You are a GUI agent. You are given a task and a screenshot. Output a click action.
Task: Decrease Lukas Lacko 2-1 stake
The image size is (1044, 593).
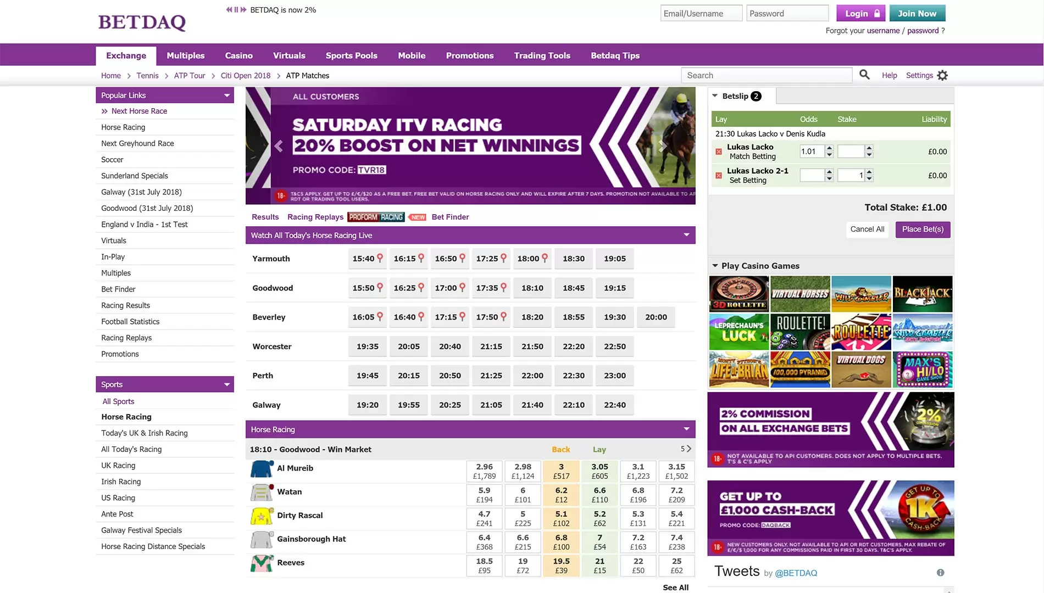pos(869,179)
